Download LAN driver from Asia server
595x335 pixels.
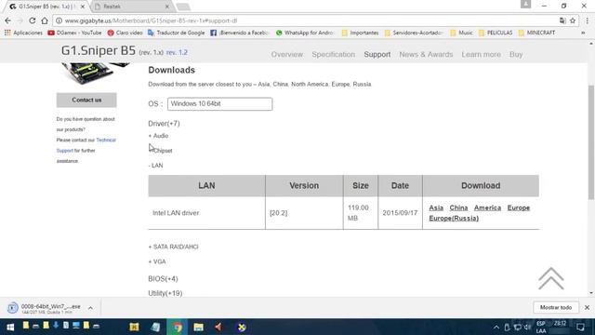[436, 208]
